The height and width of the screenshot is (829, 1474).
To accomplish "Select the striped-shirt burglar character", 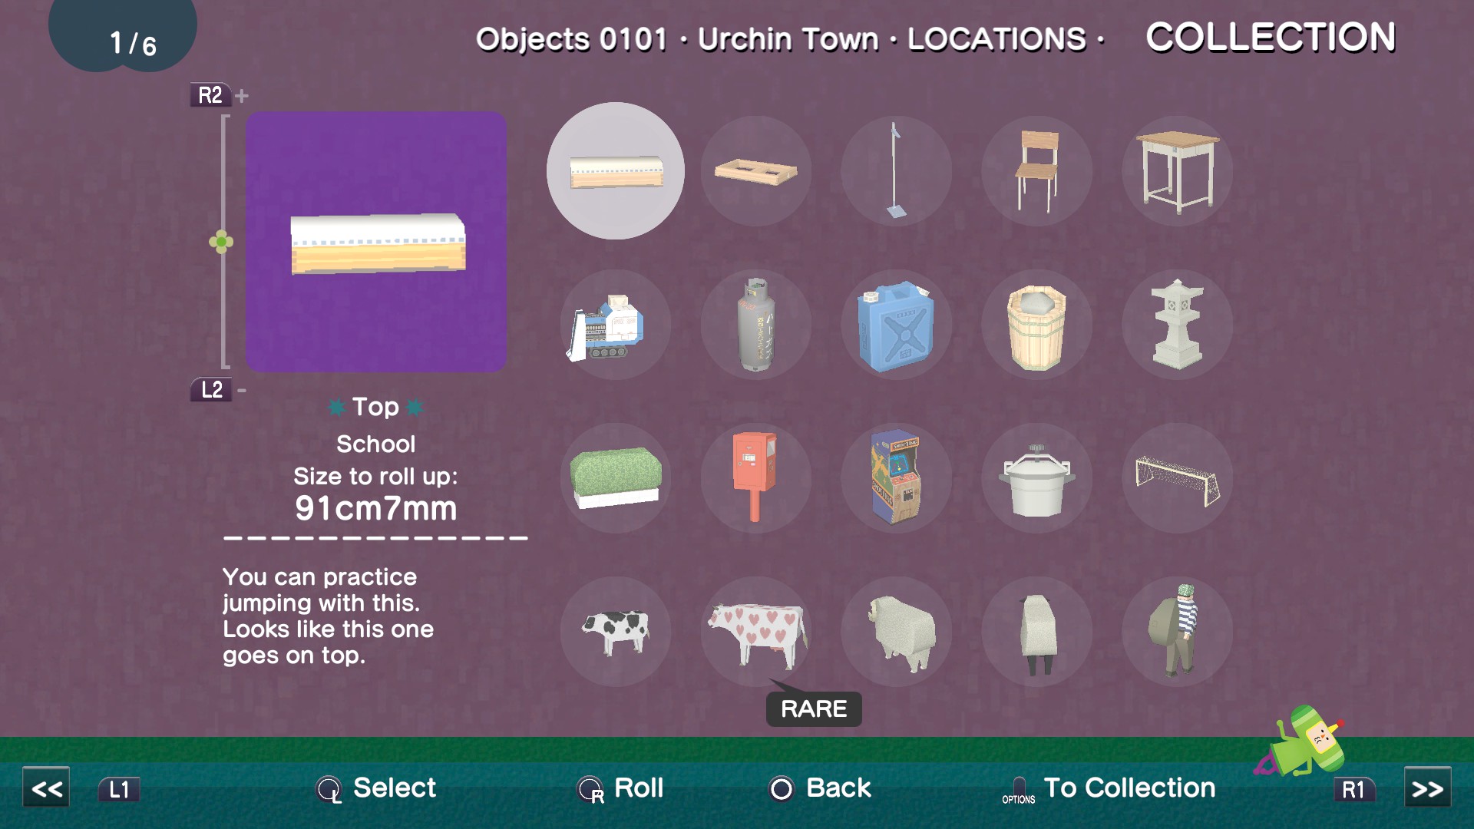I will coord(1177,631).
